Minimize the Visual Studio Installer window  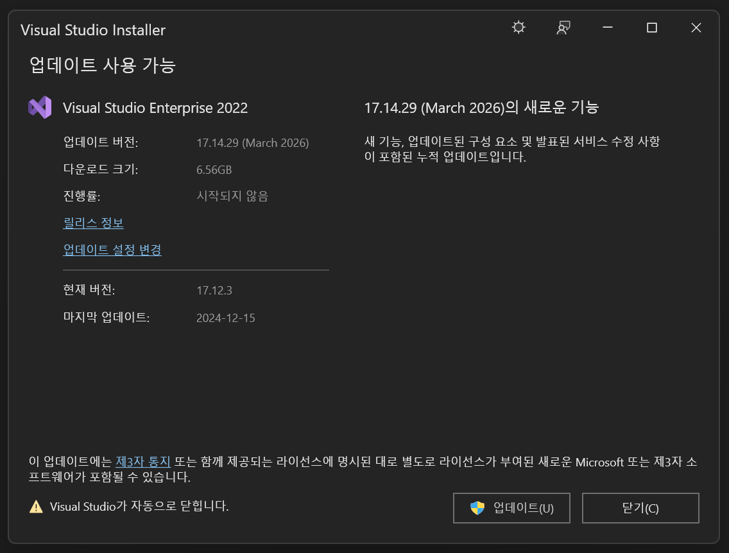[607, 28]
